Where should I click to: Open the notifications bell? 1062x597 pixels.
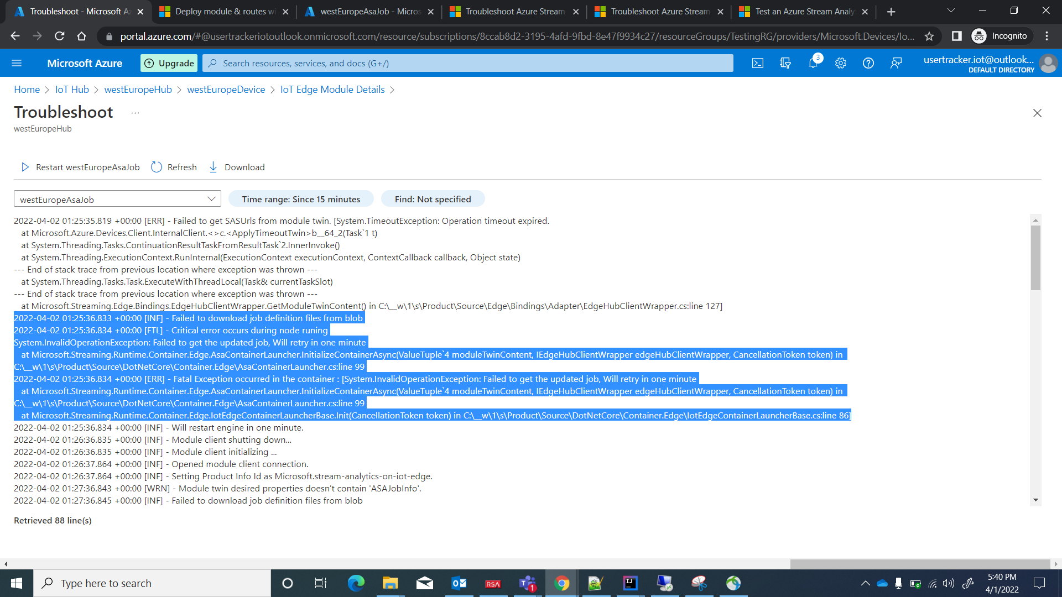[x=813, y=64]
